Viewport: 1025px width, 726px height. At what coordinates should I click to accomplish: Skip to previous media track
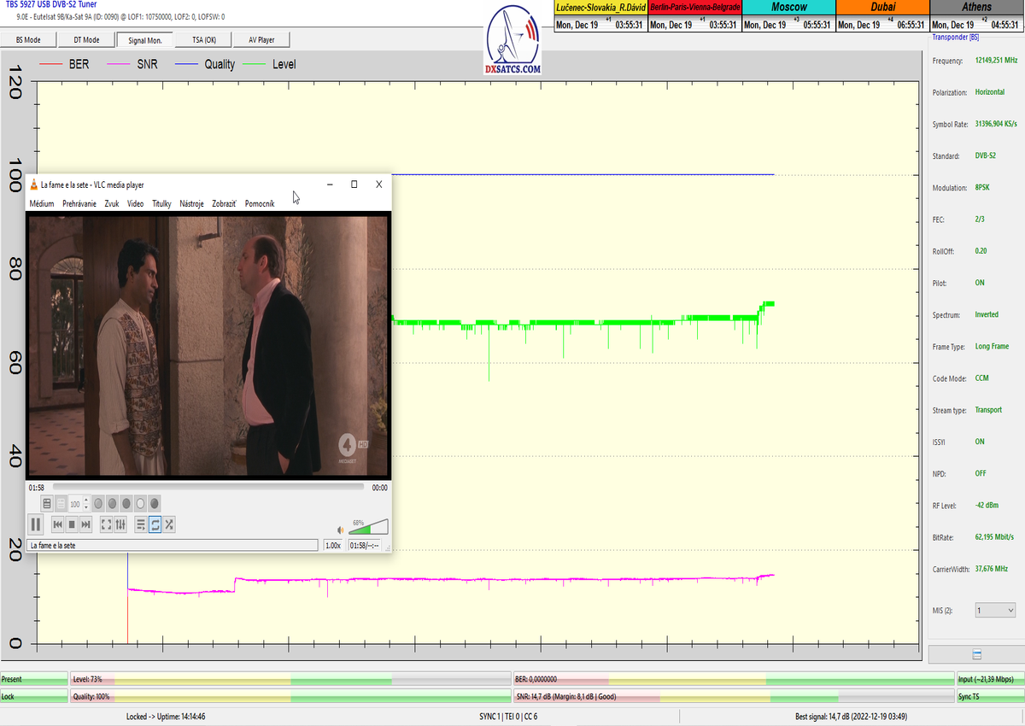pos(57,524)
